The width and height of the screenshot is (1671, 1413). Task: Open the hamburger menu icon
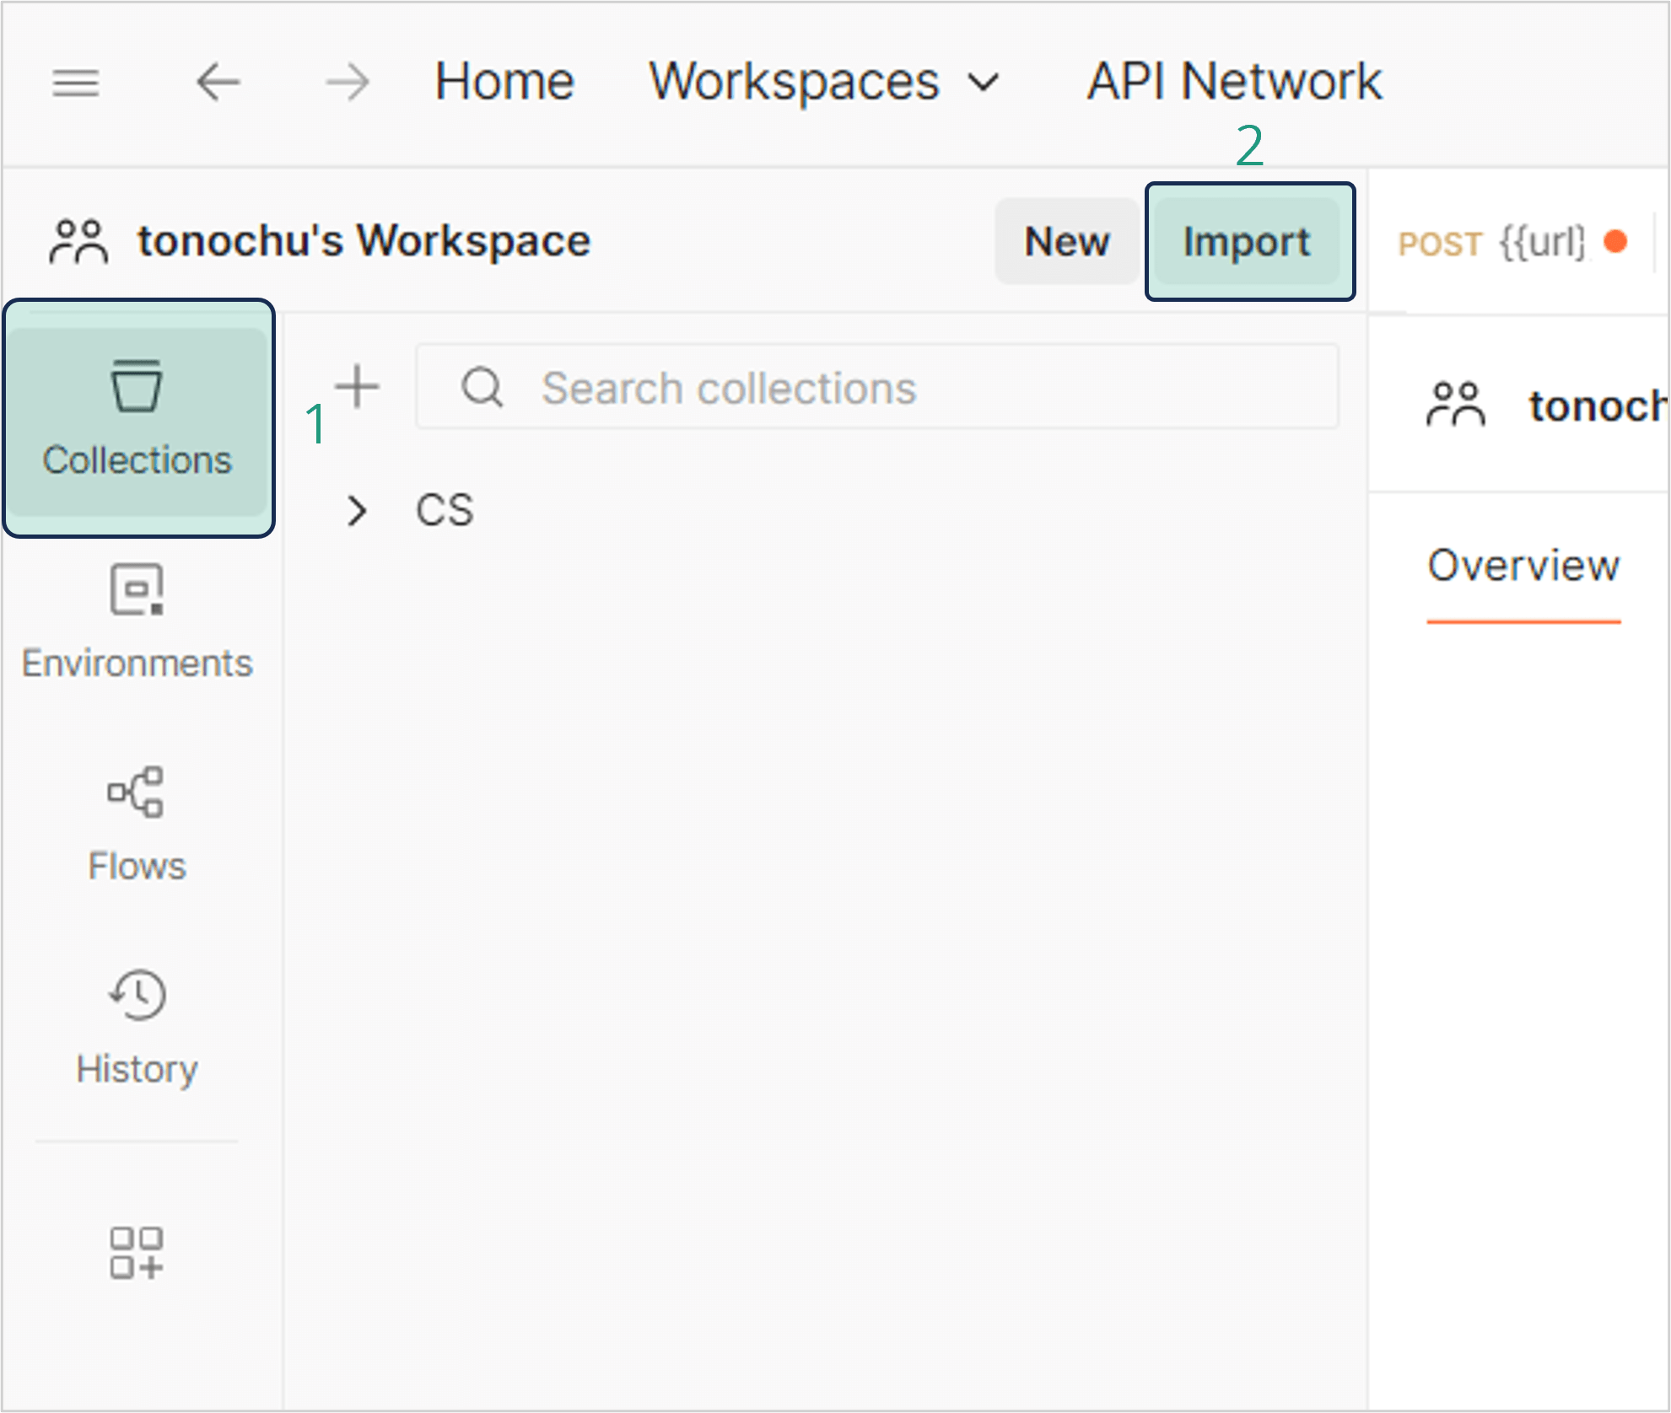(x=76, y=83)
